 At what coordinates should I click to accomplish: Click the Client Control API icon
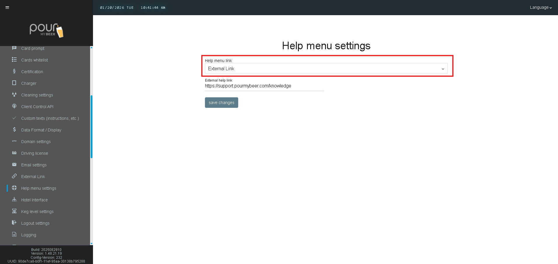click(14, 106)
